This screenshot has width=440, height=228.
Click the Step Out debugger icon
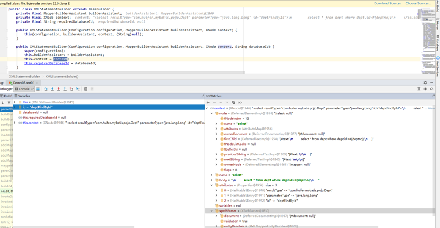(65, 89)
